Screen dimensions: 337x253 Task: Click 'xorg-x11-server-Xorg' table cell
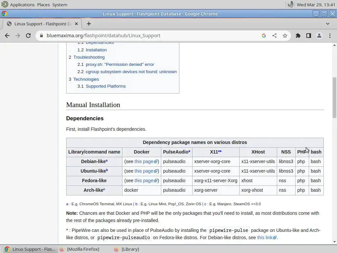point(216,181)
